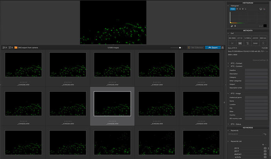Select thumbnail _JCW9291.ARW

click(157, 65)
